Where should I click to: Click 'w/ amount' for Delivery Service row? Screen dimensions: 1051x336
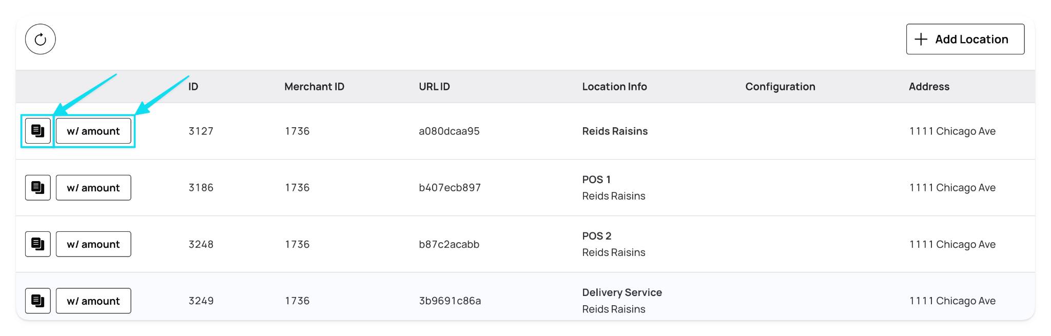coord(93,301)
